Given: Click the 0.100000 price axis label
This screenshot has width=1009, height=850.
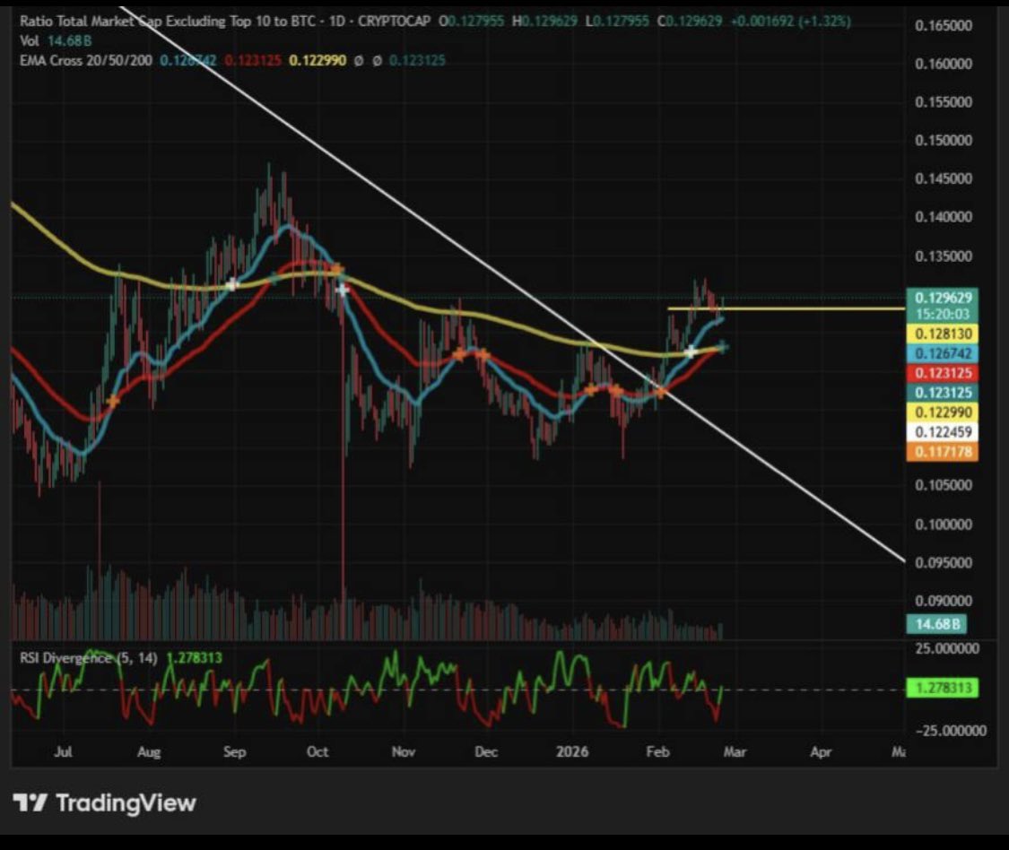Looking at the screenshot, I should click(944, 525).
